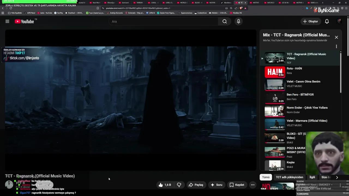Close the Mix playlist panel

pos(336,37)
